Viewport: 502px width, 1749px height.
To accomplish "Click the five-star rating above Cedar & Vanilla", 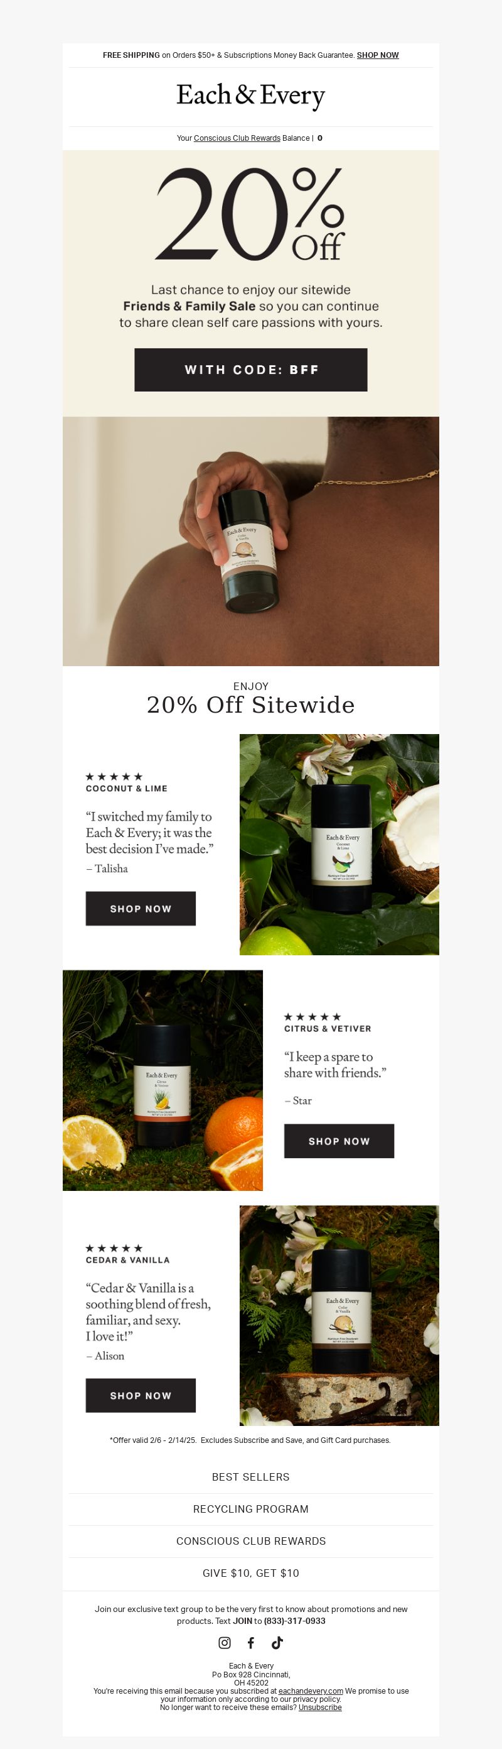I will (114, 1248).
